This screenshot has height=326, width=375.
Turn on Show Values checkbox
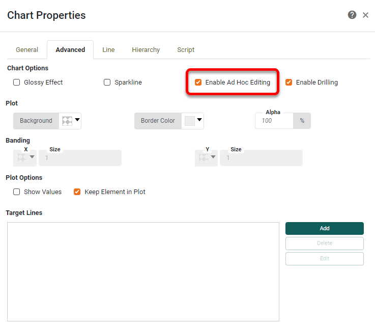(x=17, y=192)
